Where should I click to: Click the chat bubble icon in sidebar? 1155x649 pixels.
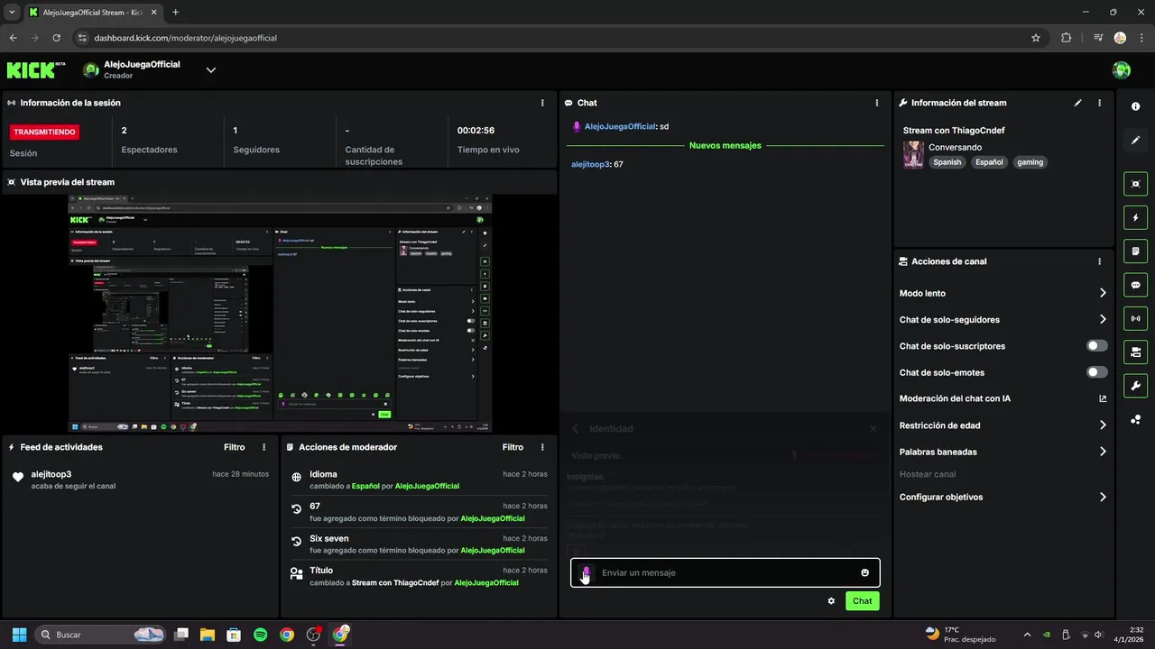coord(1135,285)
